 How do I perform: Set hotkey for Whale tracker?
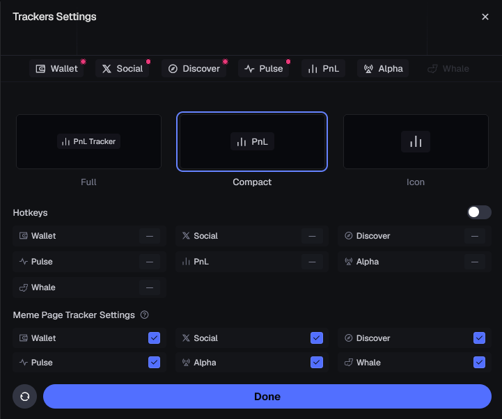[150, 287]
